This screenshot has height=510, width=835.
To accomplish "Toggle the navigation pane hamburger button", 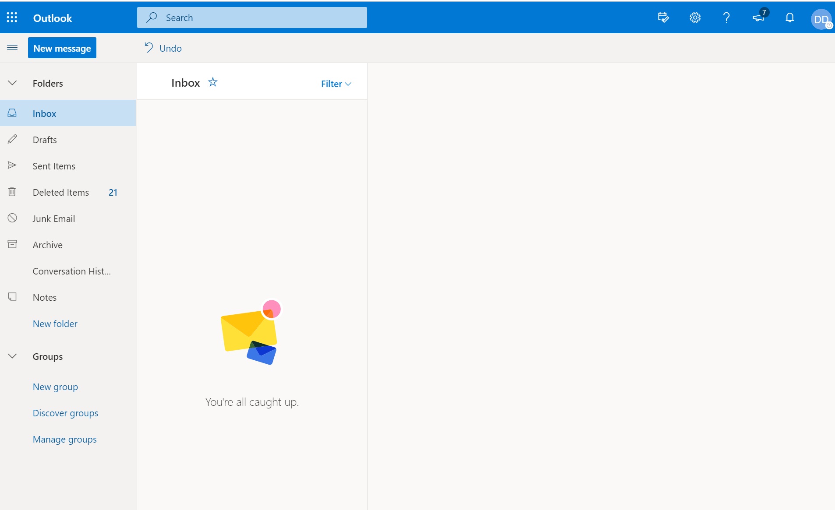I will tap(12, 48).
